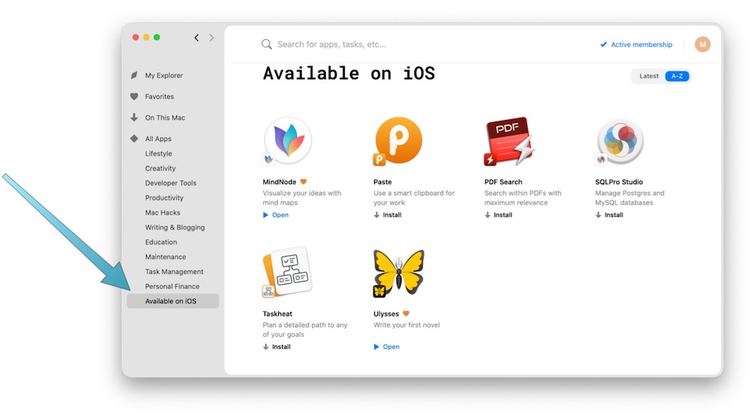Focus the search for apps field

click(x=332, y=45)
